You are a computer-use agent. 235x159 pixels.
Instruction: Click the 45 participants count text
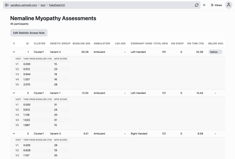point(19,24)
